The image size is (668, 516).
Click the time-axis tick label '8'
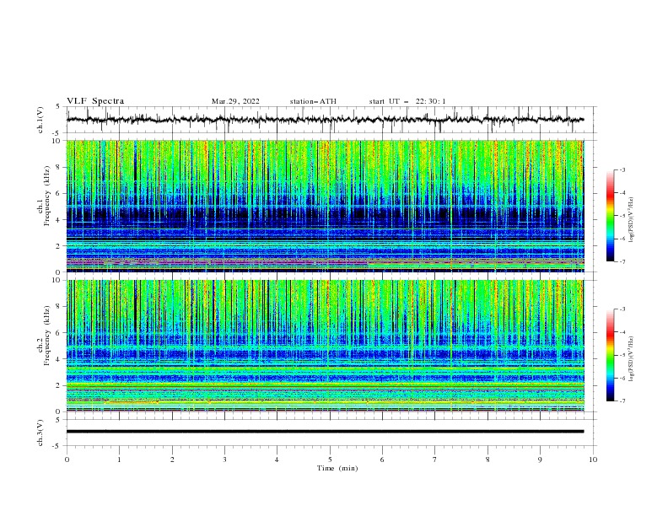pyautogui.click(x=488, y=460)
